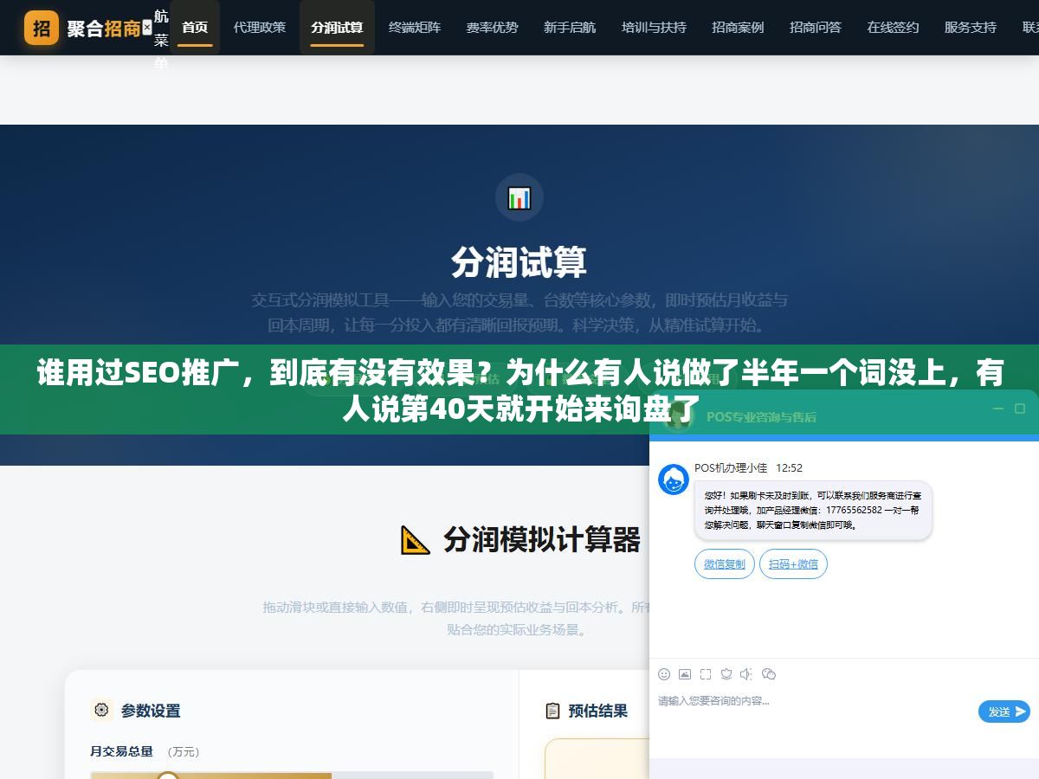Click the ruler icon beside 分润模拟计算器
The height and width of the screenshot is (779, 1039).
[416, 540]
